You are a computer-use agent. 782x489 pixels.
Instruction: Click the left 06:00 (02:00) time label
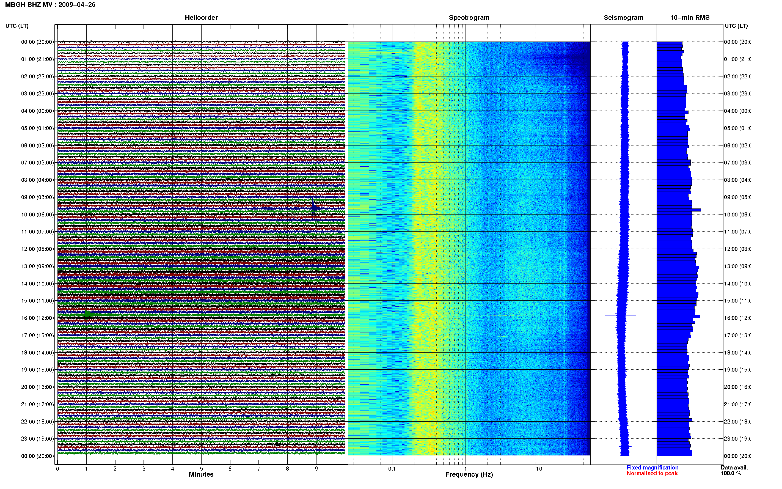point(37,145)
